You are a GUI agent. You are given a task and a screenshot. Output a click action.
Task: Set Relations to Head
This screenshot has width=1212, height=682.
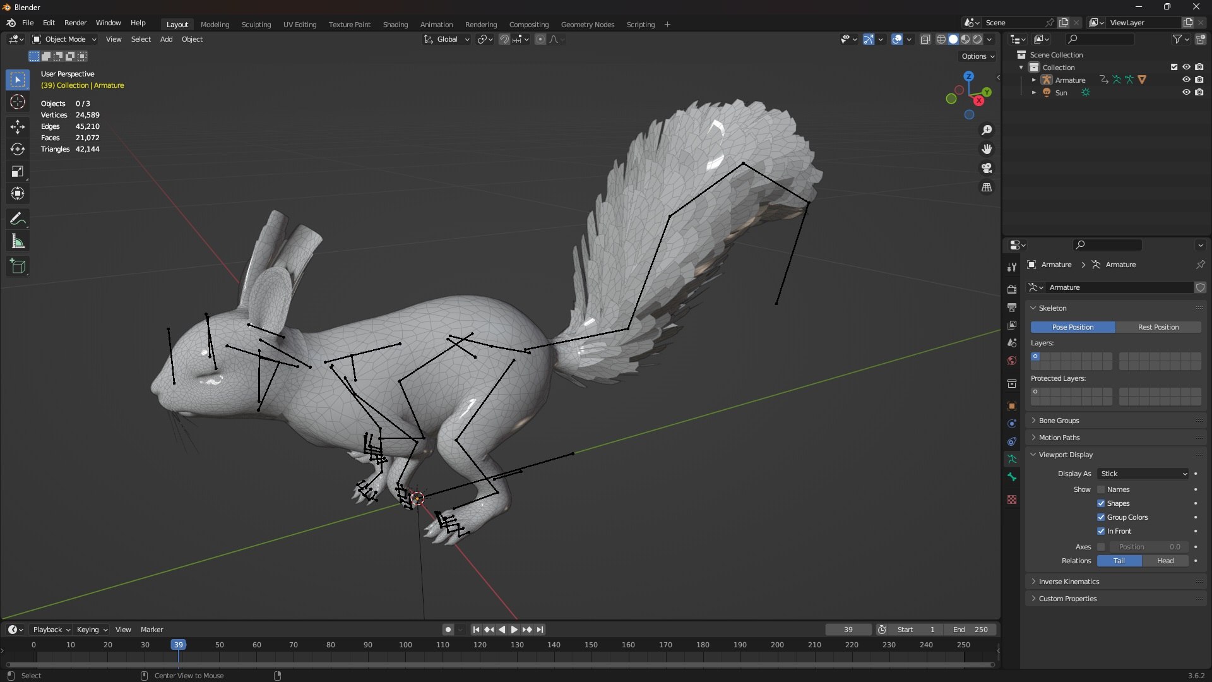point(1165,561)
